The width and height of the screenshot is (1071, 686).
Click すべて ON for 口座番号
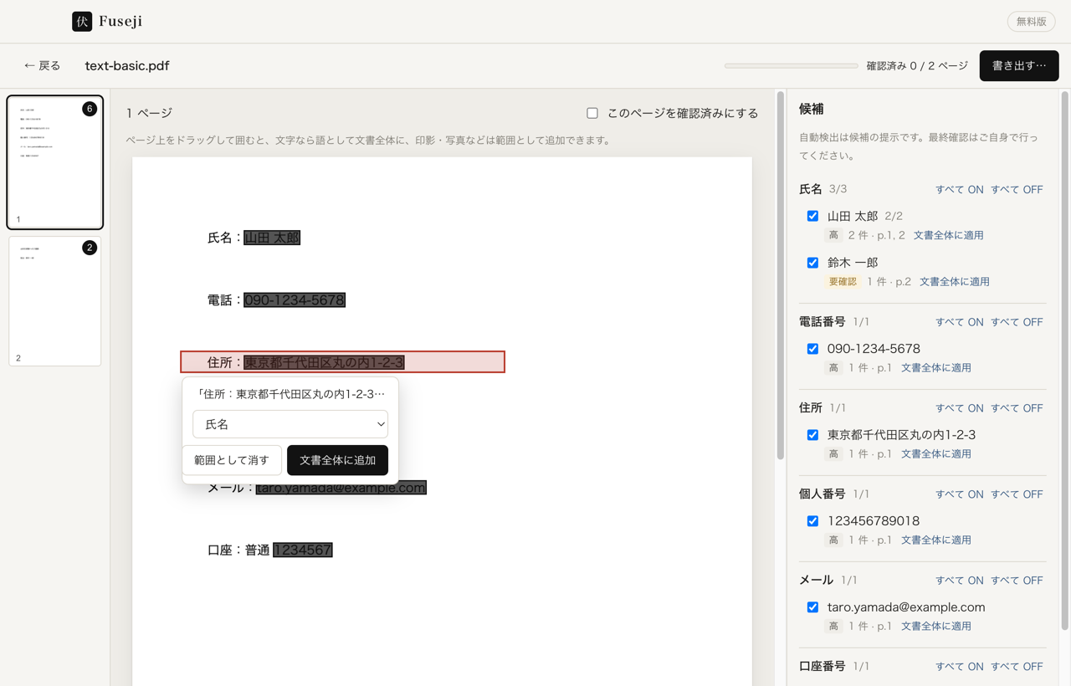959,667
